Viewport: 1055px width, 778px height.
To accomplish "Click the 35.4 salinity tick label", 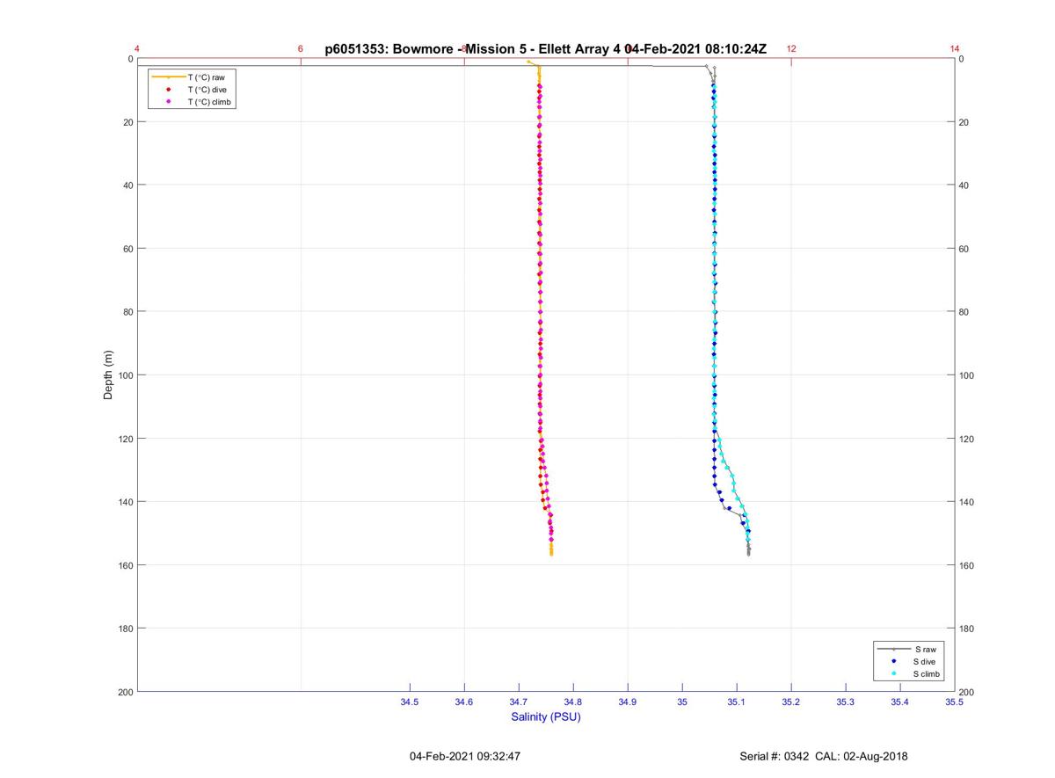I will (900, 702).
